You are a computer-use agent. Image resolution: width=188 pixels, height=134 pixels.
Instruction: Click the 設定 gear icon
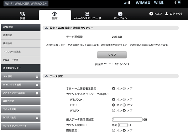(x=55, y=14)
